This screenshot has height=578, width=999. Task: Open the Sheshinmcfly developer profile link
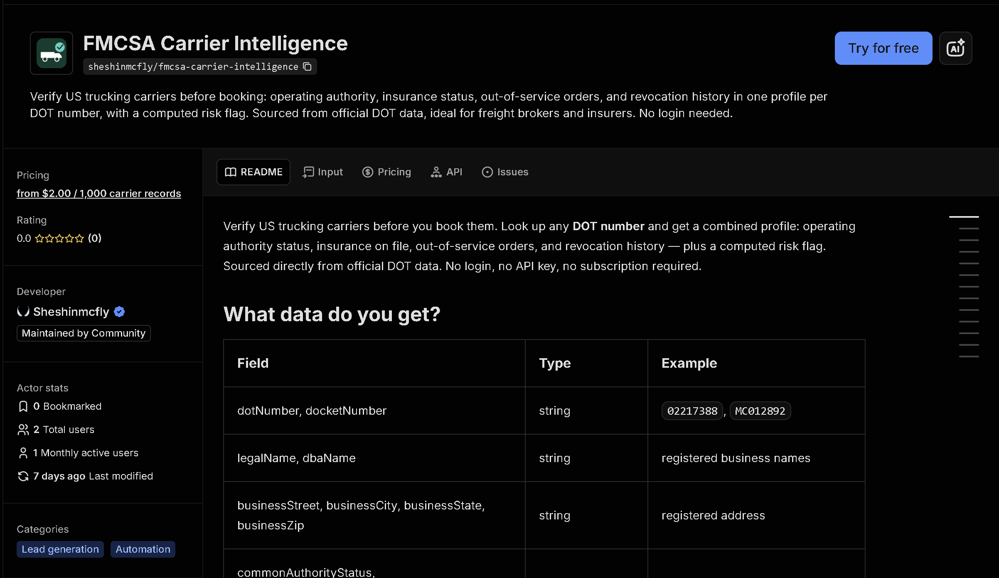[x=71, y=312]
